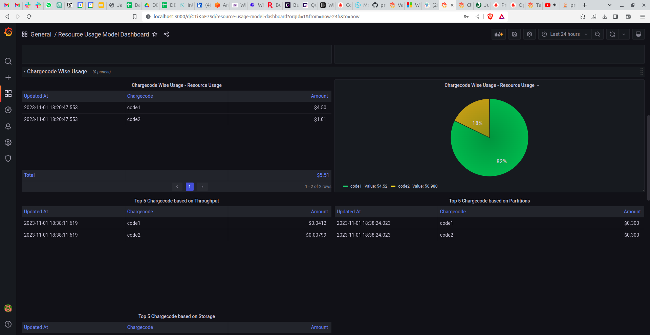
Task: Sort Partitions table by Chargecode
Action: 453,212
